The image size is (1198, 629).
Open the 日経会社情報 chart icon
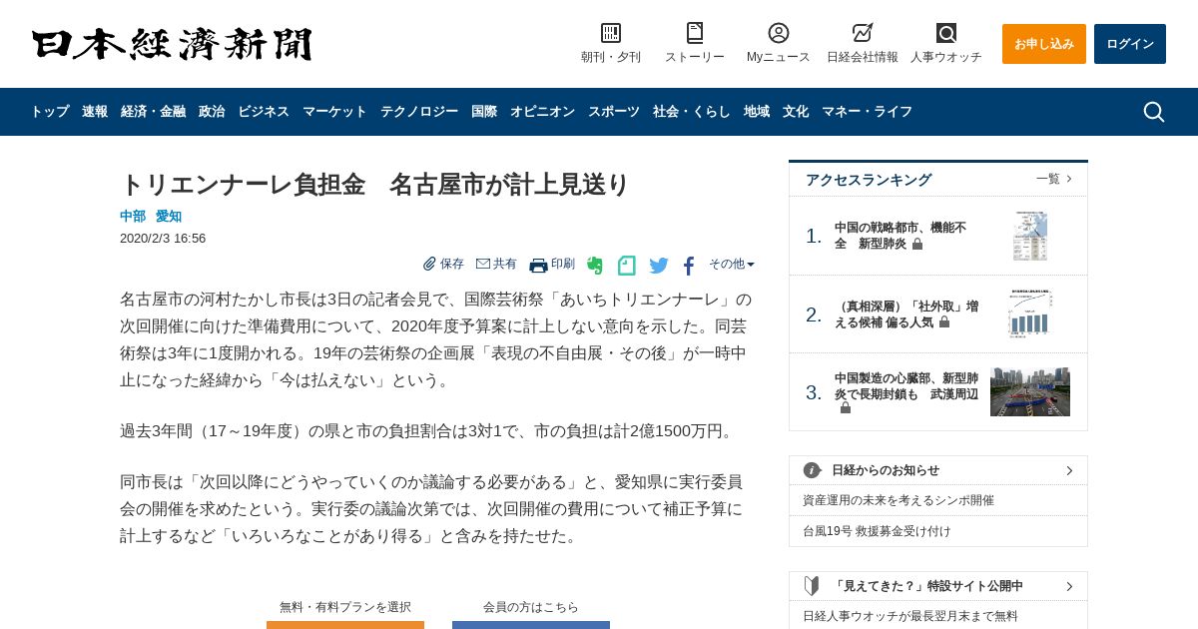(x=863, y=33)
